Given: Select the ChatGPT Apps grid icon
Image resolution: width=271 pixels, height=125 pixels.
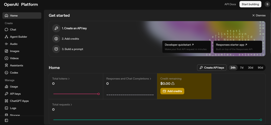Looking at the screenshot, I should pos(6,101).
